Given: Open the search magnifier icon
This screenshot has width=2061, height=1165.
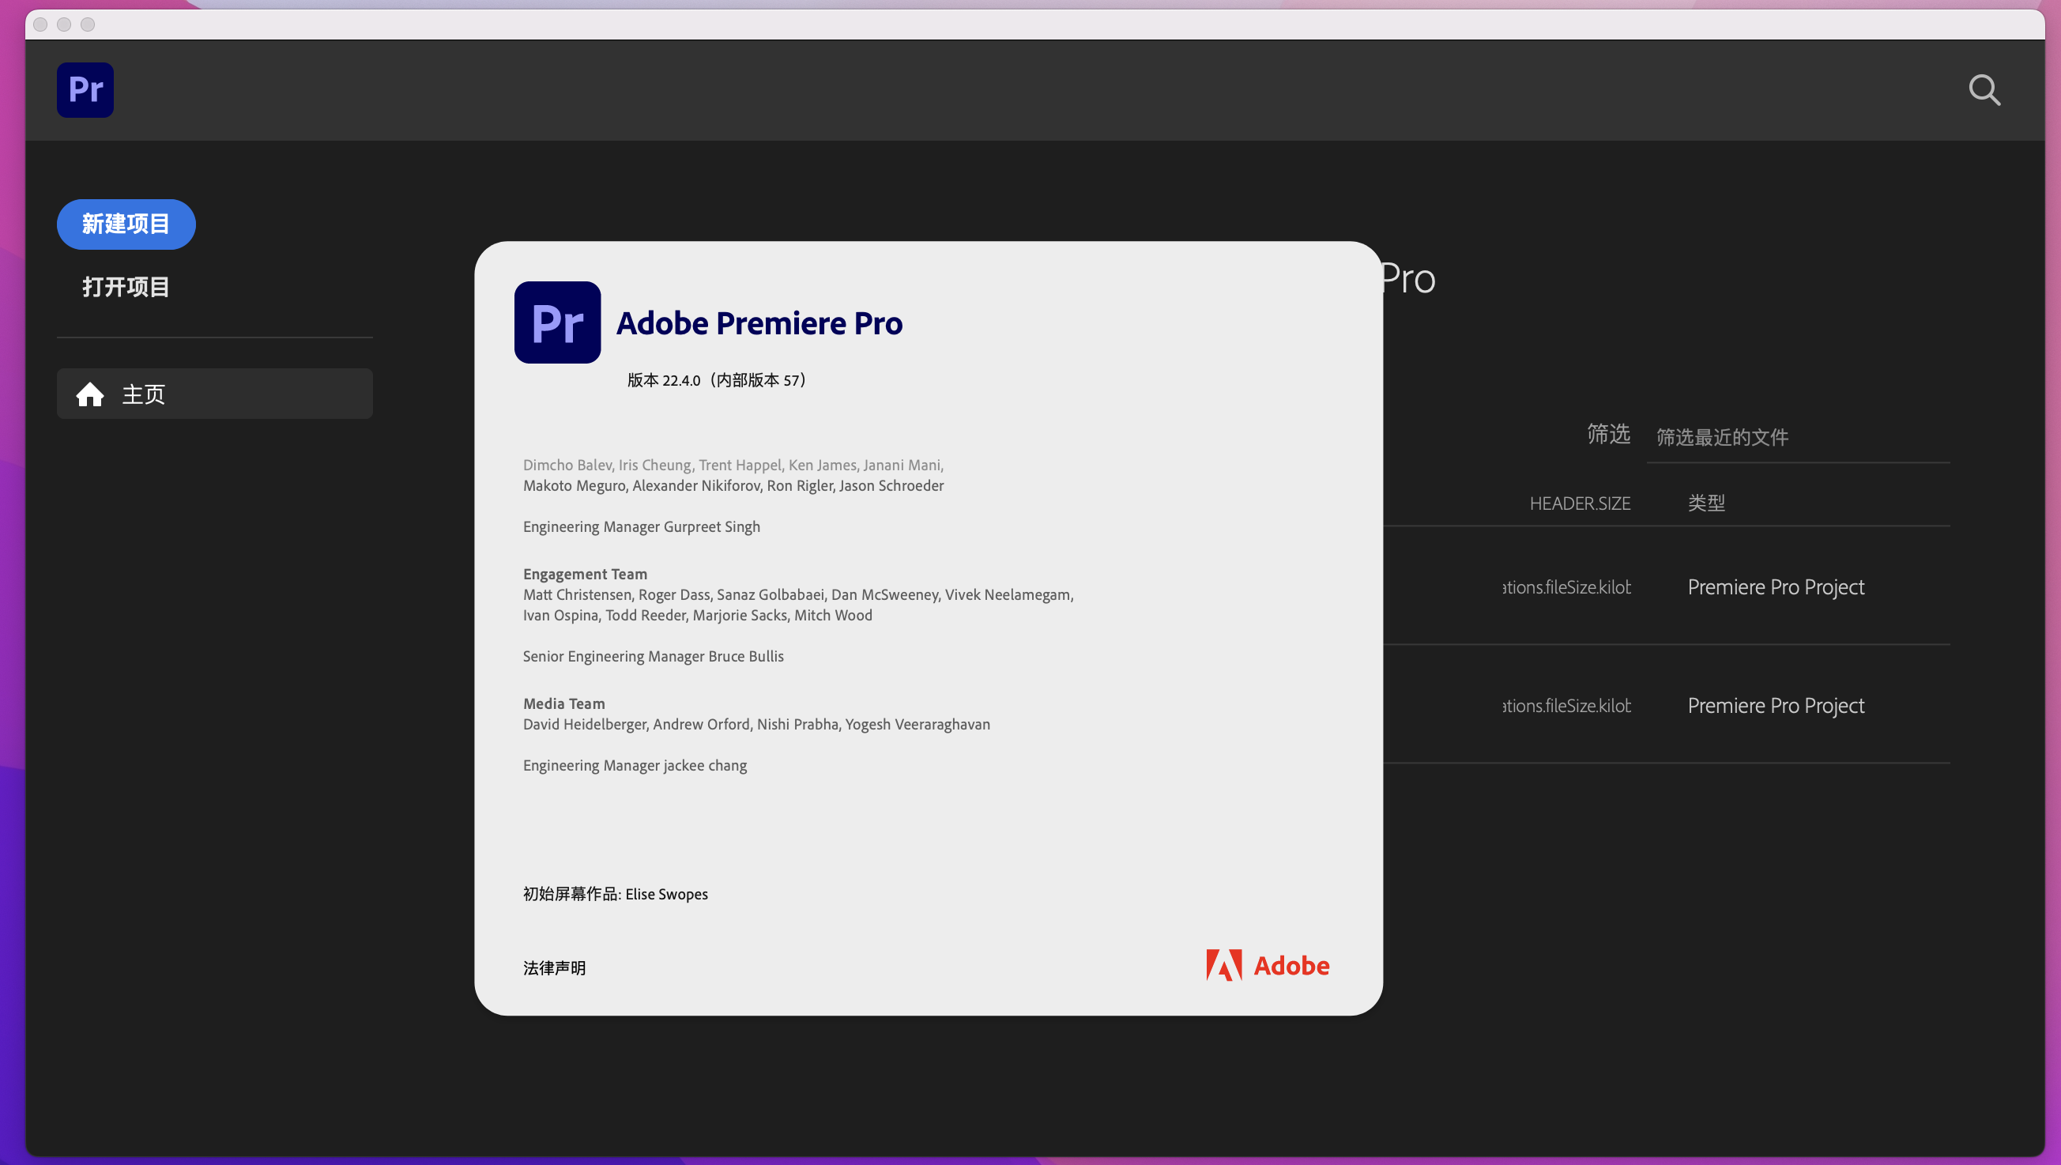Looking at the screenshot, I should pos(1984,90).
